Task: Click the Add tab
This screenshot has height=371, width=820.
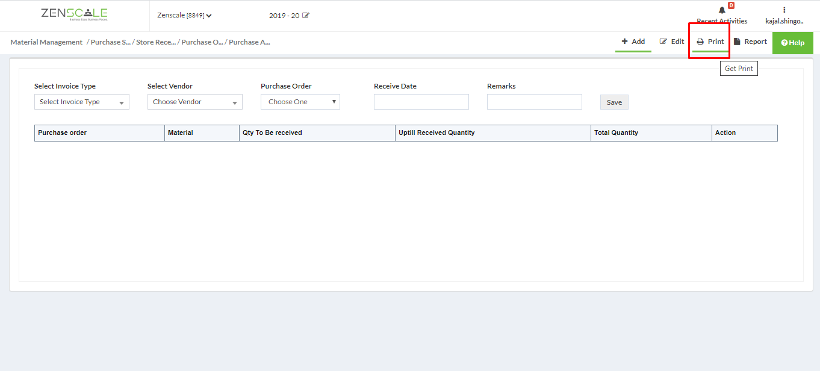Action: tap(633, 42)
